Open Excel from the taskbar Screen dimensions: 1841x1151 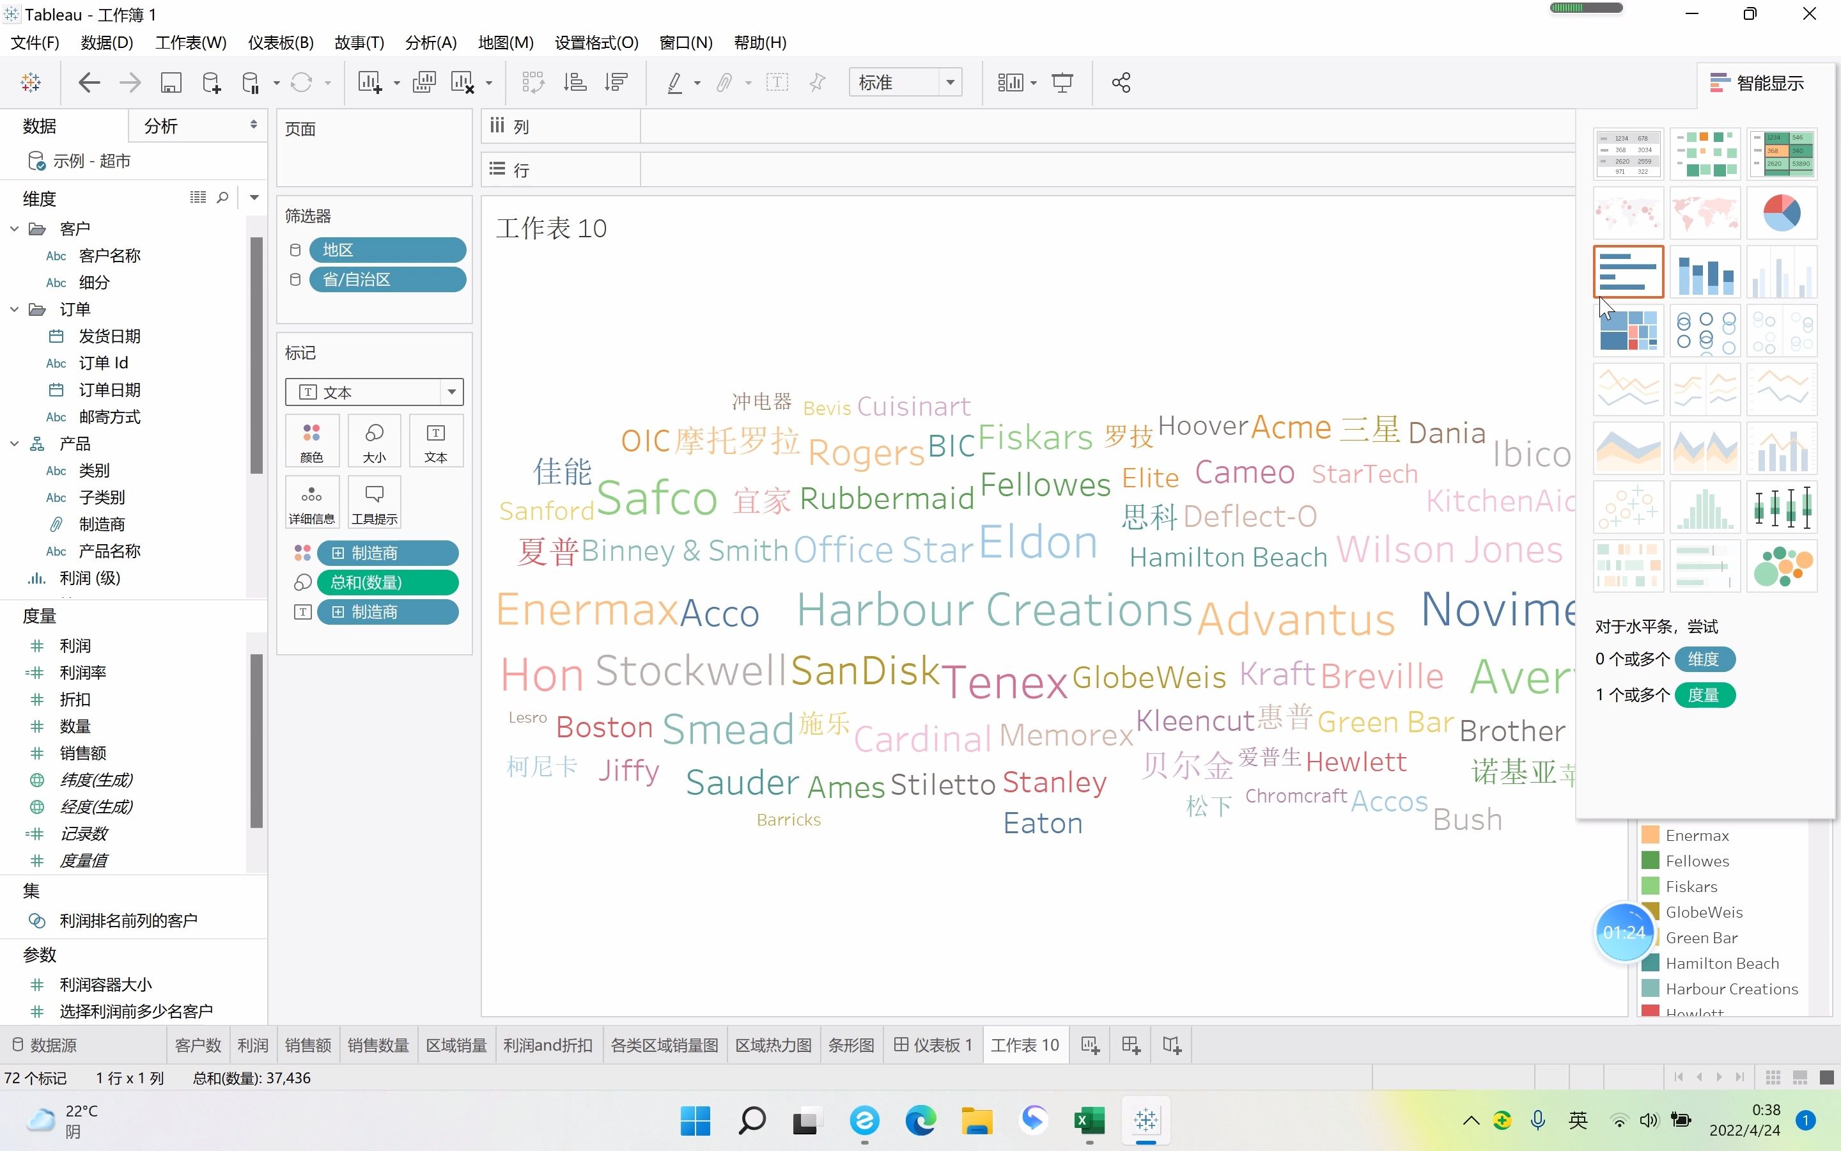[x=1089, y=1120]
